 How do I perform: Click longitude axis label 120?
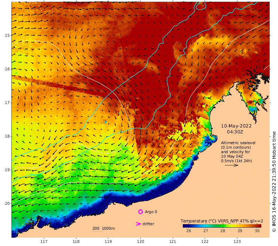click(x=141, y=241)
